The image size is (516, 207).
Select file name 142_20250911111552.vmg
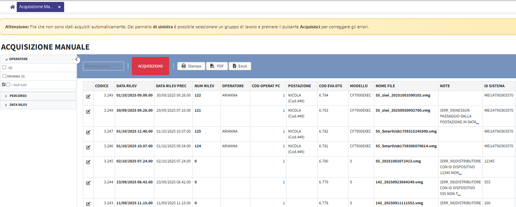tap(399, 203)
